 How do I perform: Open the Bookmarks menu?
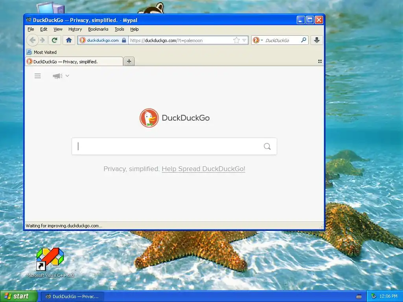pos(98,29)
